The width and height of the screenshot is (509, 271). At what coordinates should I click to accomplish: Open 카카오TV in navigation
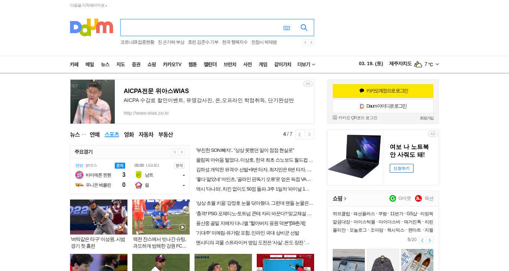pyautogui.click(x=172, y=64)
